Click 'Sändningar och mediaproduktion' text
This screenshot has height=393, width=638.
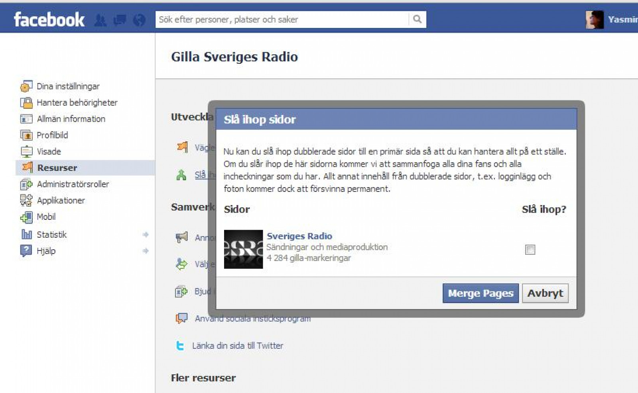coord(327,247)
